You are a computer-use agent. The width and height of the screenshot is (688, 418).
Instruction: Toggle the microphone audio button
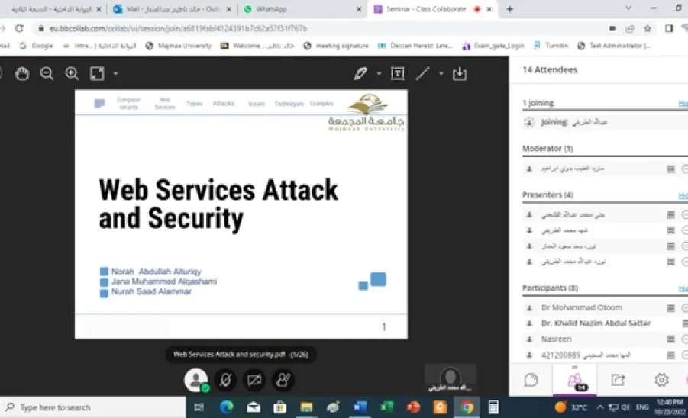225,380
